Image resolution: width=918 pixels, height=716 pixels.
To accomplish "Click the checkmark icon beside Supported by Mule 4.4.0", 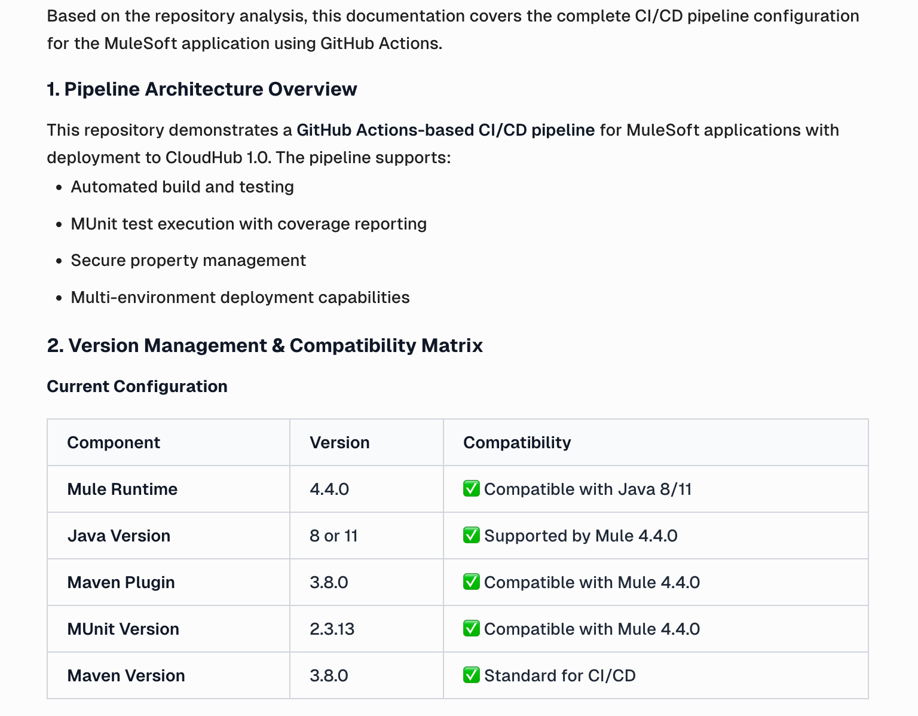I will pos(472,536).
